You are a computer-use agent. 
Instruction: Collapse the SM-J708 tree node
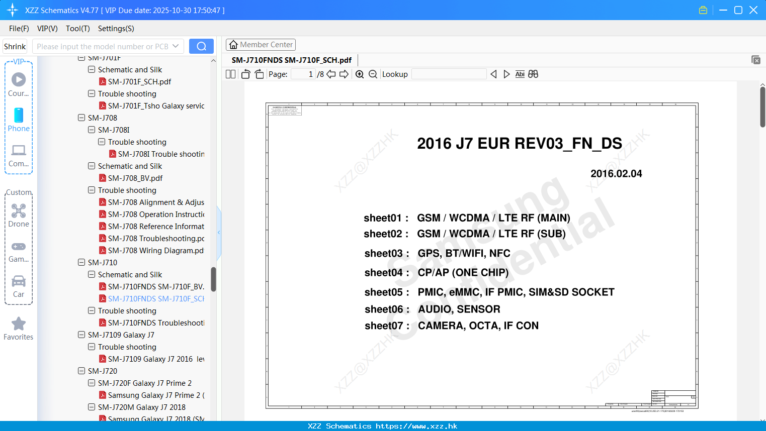tap(81, 118)
